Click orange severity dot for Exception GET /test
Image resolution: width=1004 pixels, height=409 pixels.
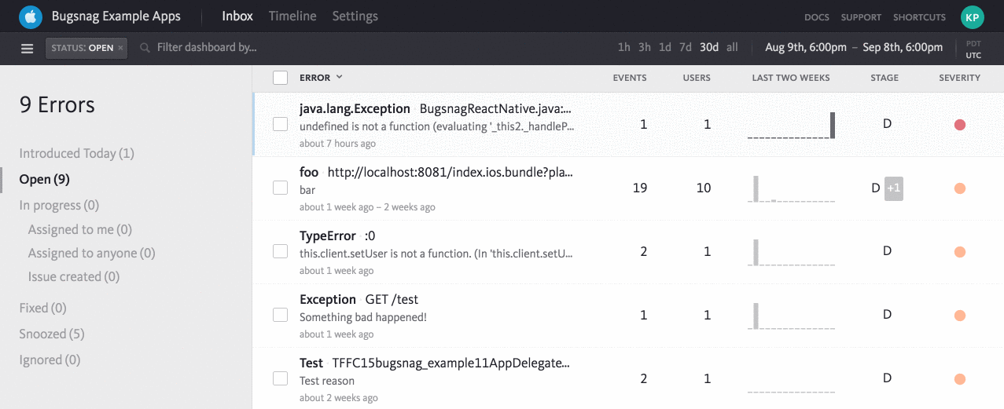(959, 316)
